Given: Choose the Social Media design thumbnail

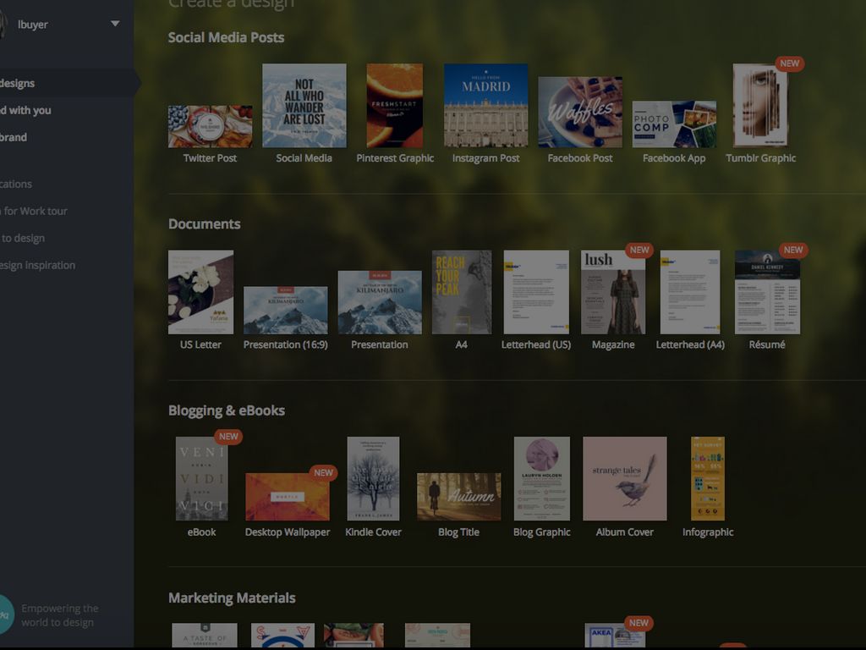Looking at the screenshot, I should pos(304,106).
